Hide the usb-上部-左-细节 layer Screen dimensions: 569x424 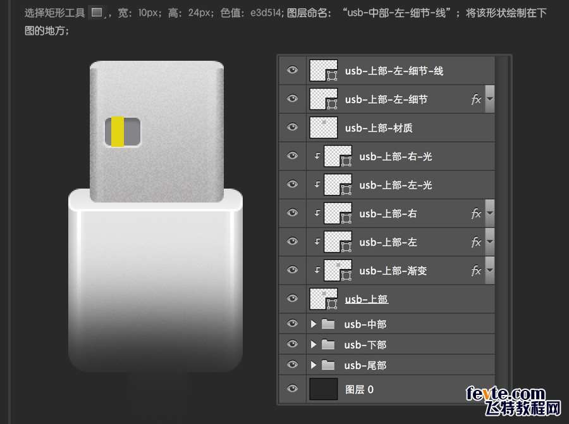pyautogui.click(x=292, y=99)
